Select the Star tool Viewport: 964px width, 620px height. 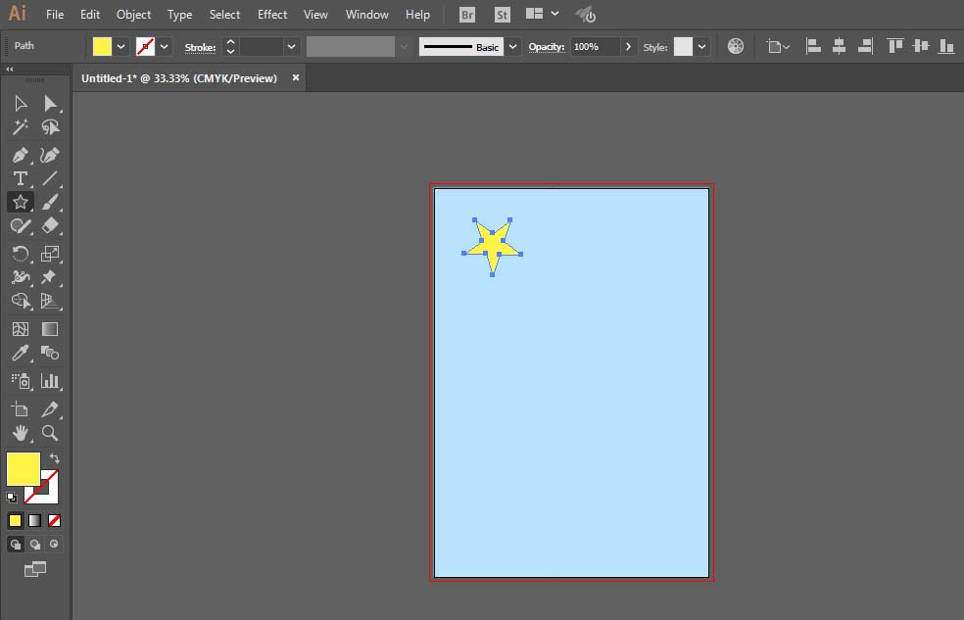coord(20,202)
